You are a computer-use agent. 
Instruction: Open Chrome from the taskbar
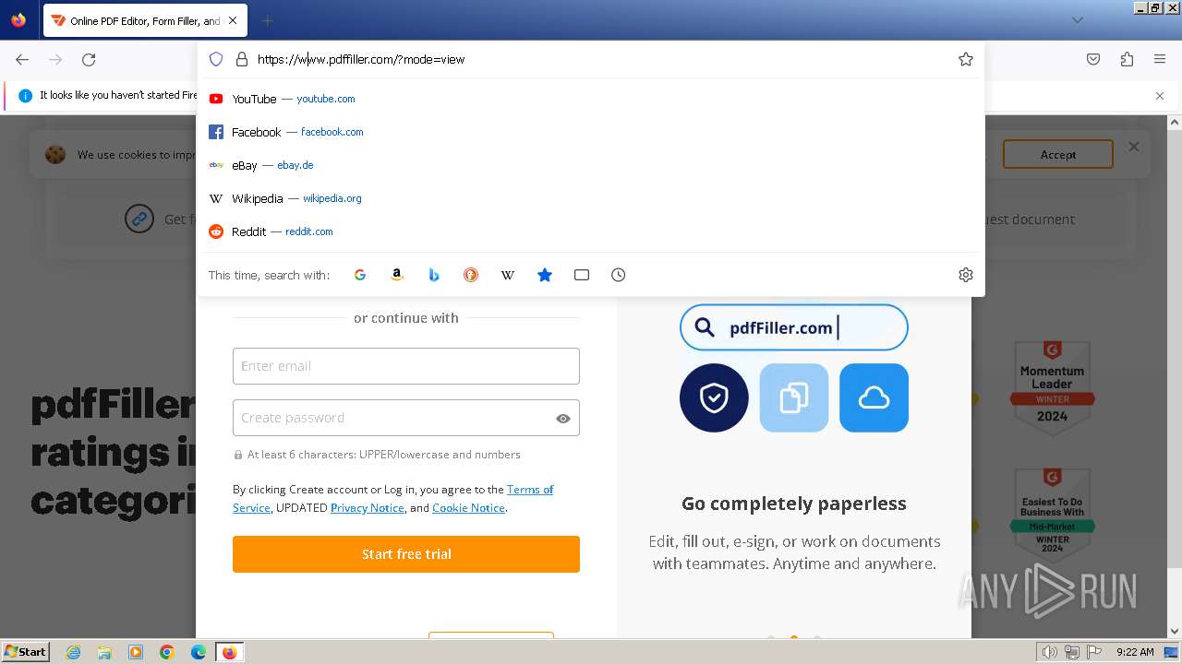167,652
